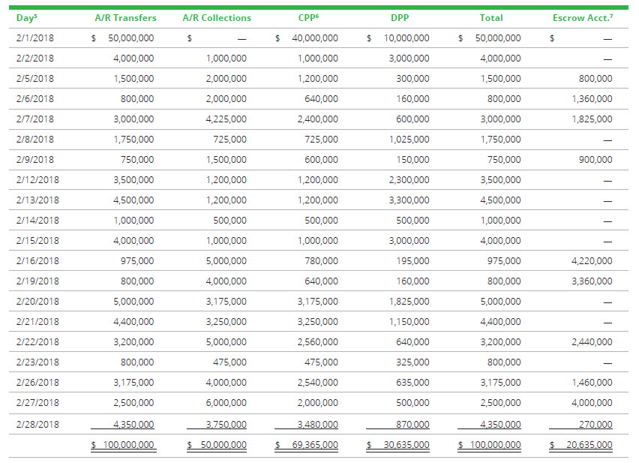Click the 1,025,000 DPP value

click(x=409, y=139)
